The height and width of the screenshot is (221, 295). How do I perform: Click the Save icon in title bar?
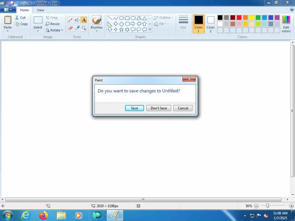12,3
